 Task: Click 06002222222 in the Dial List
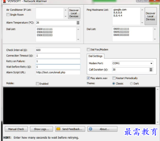pos(121,32)
